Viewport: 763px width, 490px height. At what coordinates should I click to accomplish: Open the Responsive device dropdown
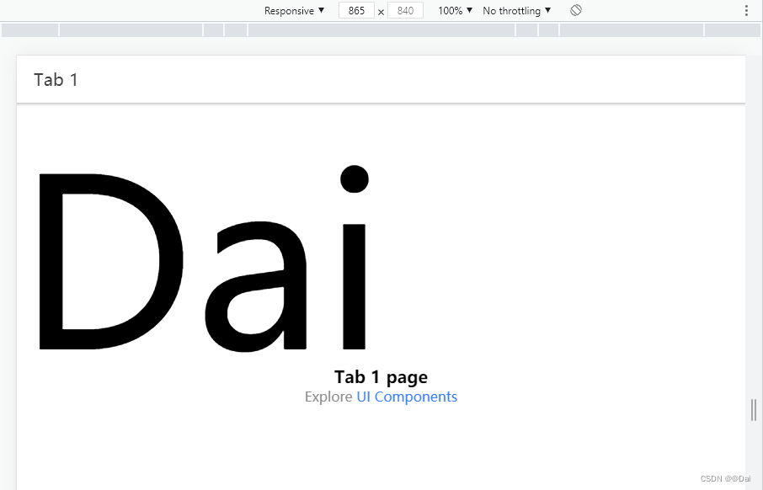(x=294, y=11)
